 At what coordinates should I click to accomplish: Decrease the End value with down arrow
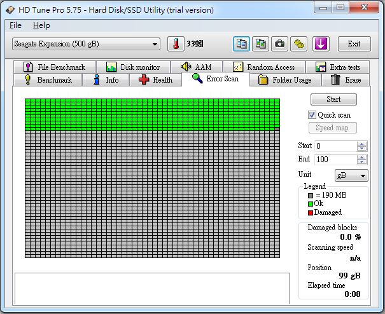tap(361, 161)
